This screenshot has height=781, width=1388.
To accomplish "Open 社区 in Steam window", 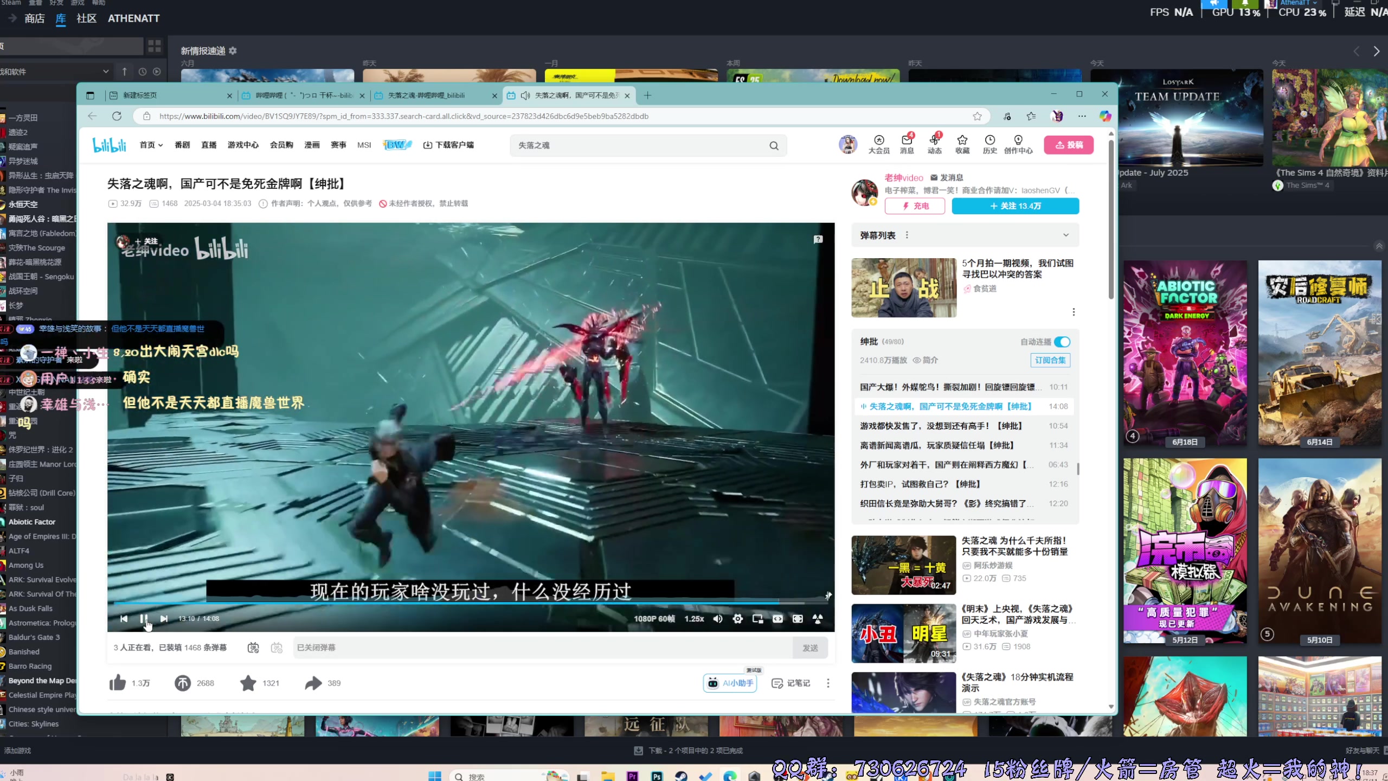I will click(86, 18).
